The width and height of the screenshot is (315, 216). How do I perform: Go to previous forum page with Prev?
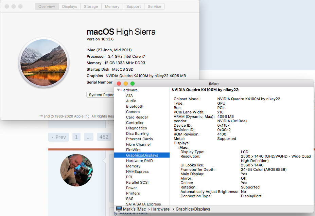(58, 137)
